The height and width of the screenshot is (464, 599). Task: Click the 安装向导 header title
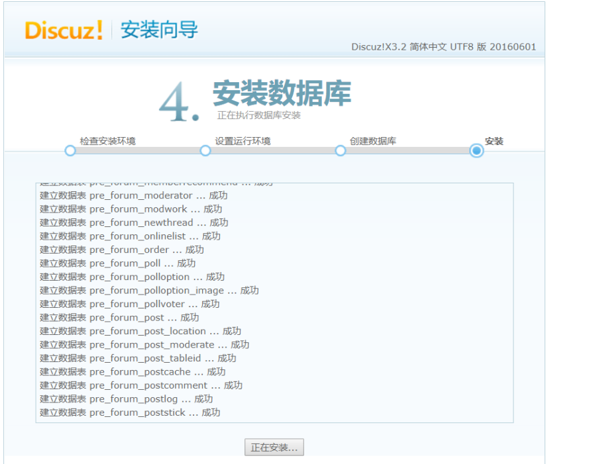click(x=159, y=29)
